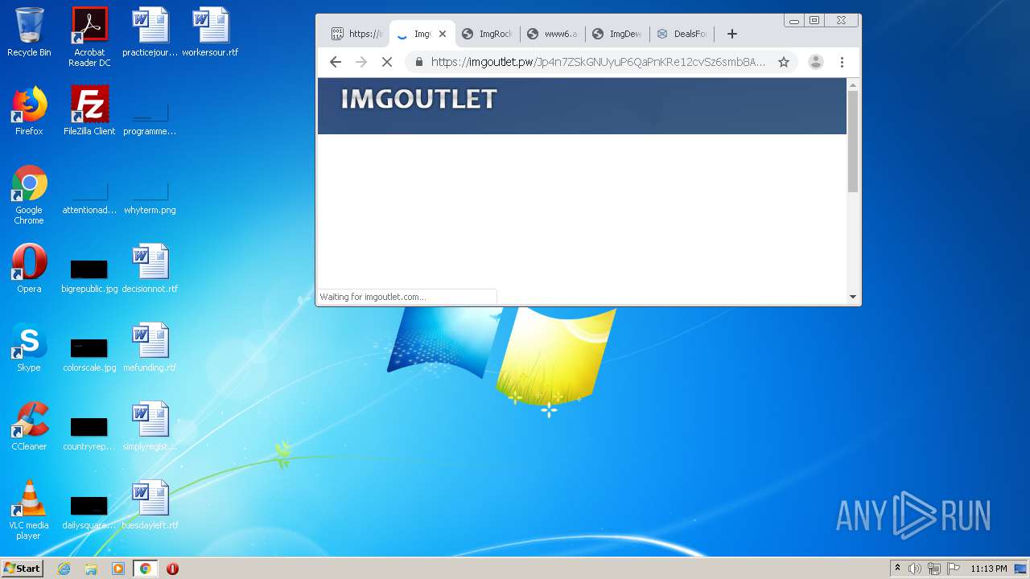Select Chrome window in the taskbar

click(x=145, y=569)
